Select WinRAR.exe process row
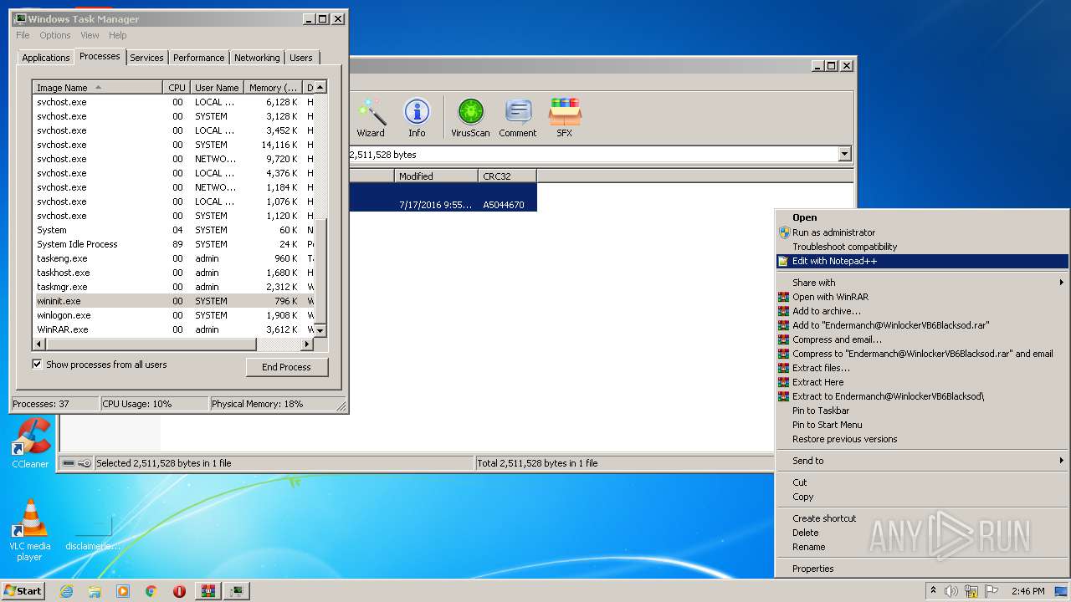1071x602 pixels. [x=174, y=329]
